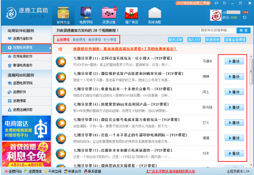Open 逐鹿网站 in bottom bar
Viewport: 254px width, 175px height.
pos(13,171)
